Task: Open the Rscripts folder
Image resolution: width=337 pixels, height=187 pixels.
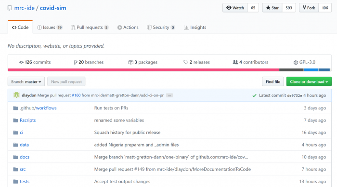Action: pos(28,120)
